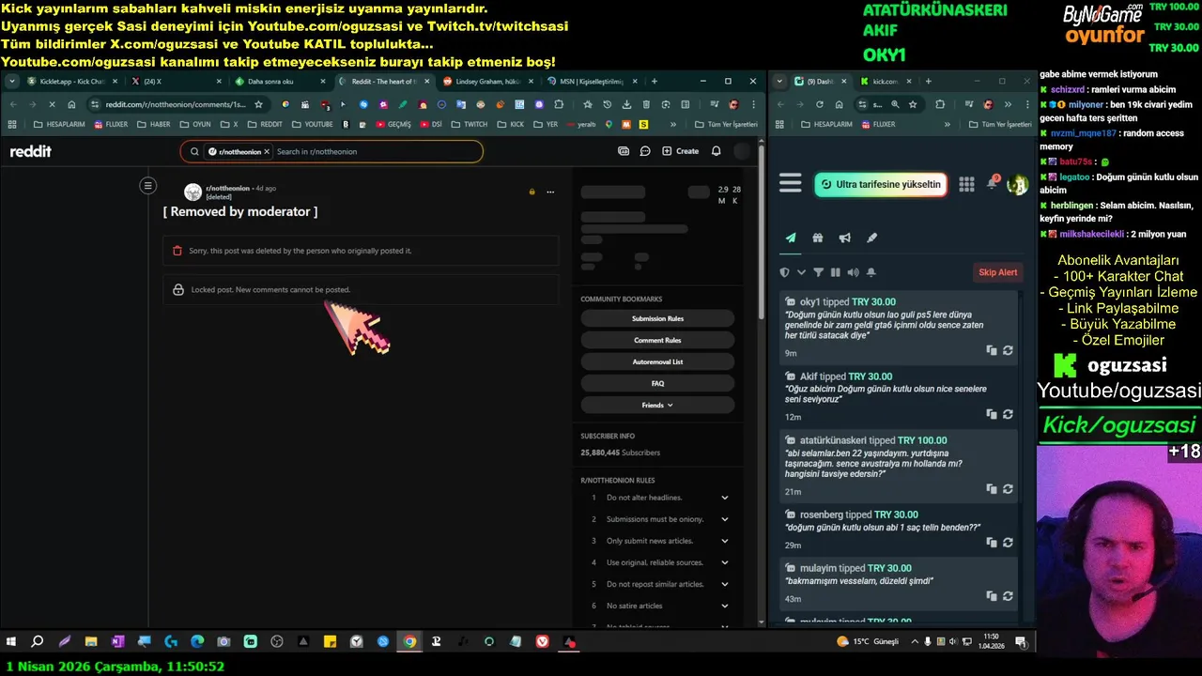Open Submission Rules bookmark
1202x676 pixels.
[x=657, y=318]
